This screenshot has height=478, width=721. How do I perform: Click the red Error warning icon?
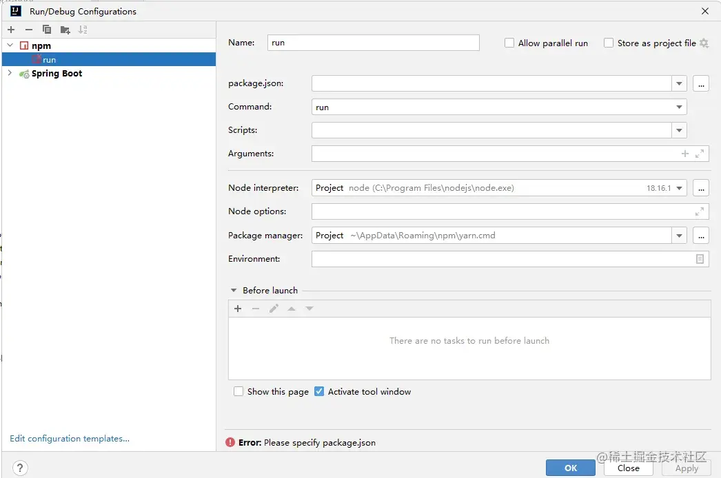point(230,442)
